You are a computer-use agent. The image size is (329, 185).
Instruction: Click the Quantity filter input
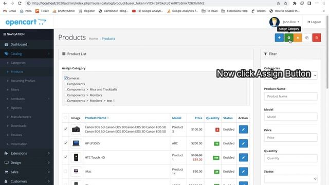pyautogui.click(x=290, y=158)
